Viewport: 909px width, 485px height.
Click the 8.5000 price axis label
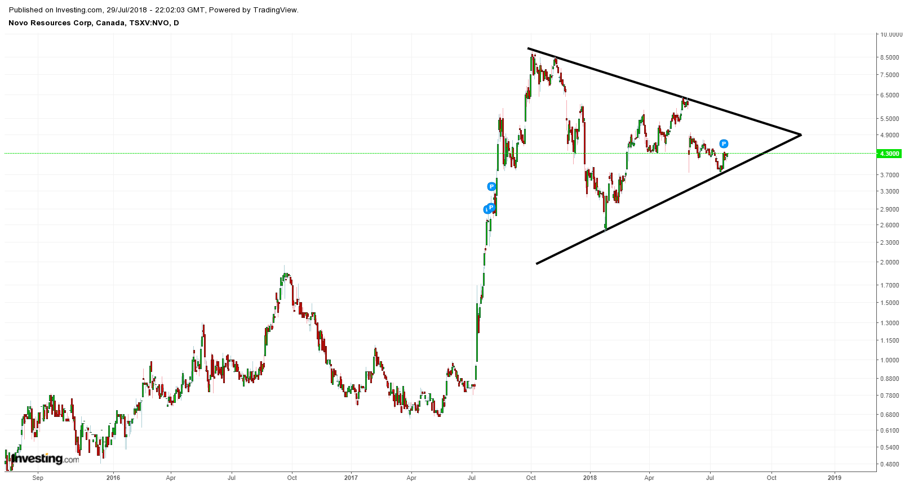(889, 57)
